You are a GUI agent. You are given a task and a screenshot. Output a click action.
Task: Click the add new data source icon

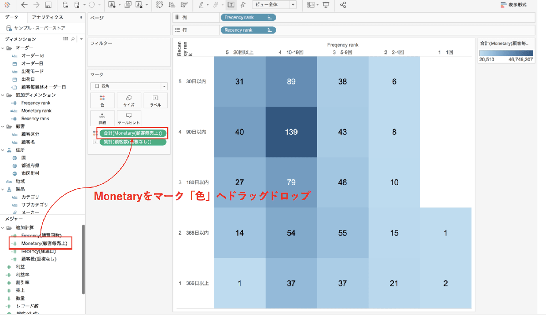click(66, 5)
